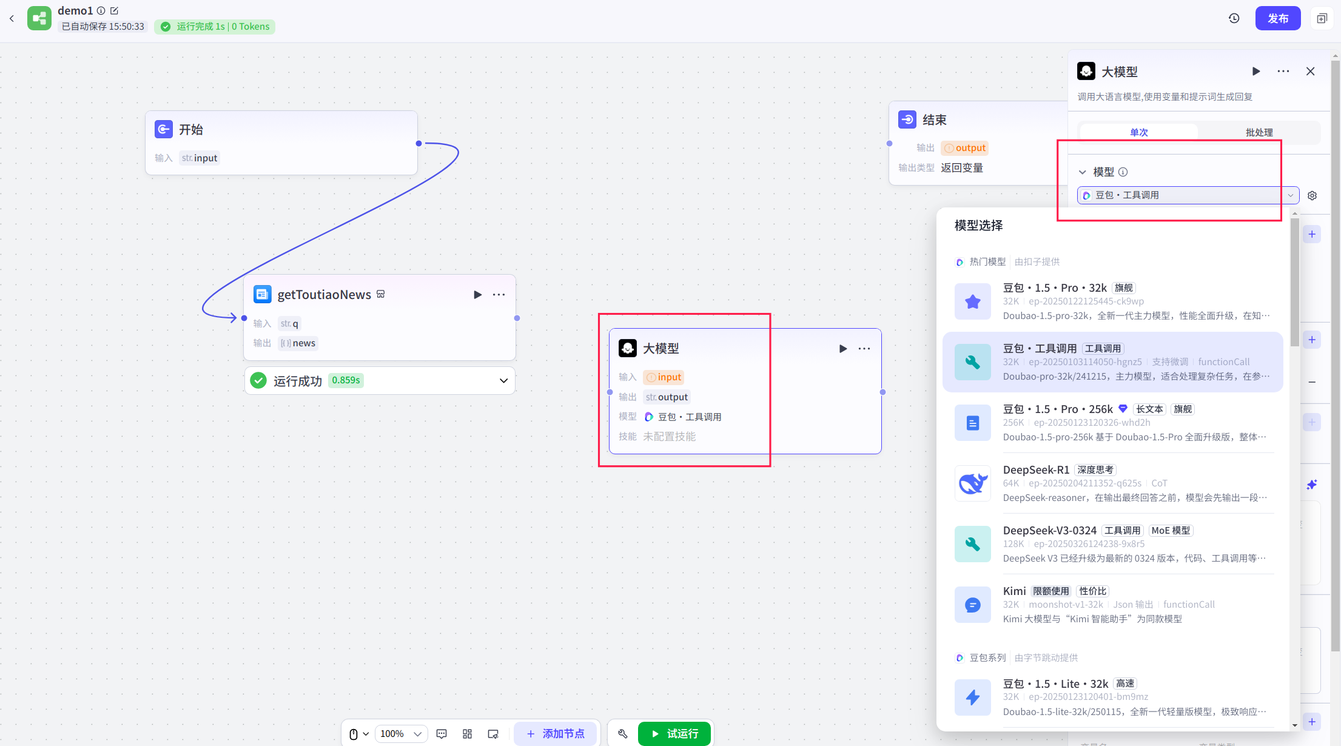Open the 100% zoom level dropdown
Screen dimensions: 1341x746
[x=400, y=734]
